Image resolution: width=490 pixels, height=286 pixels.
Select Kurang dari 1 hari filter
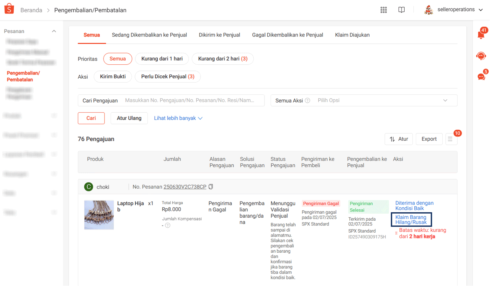coord(162,59)
